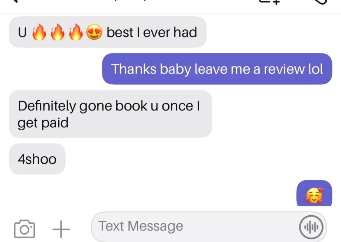Viewport: 341px width, 242px height.
Task: Tap the add-contact icon in the header
Action: pos(270,2)
